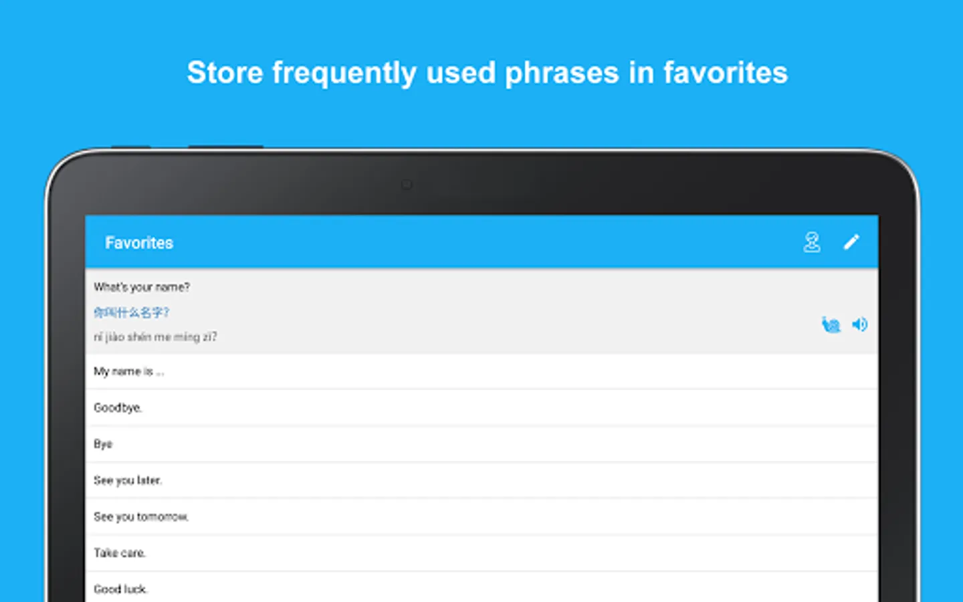The height and width of the screenshot is (602, 963).
Task: Click empty middle area of the blue app bar
Action: (x=481, y=242)
